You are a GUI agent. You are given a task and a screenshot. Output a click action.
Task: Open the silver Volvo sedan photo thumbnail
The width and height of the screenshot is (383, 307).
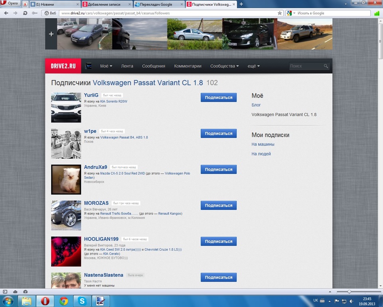tap(195, 34)
